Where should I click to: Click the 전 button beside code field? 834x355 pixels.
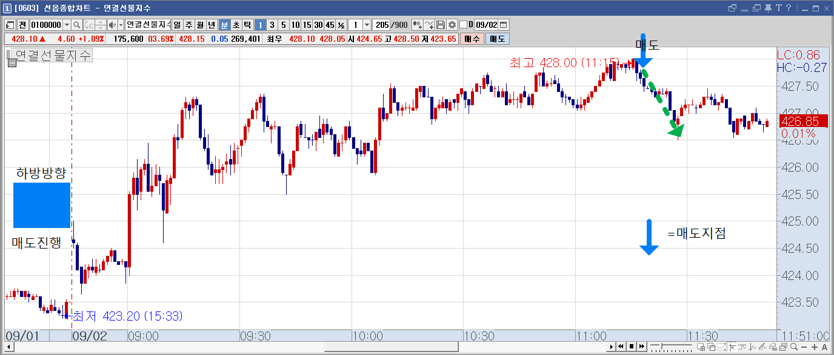pos(22,25)
